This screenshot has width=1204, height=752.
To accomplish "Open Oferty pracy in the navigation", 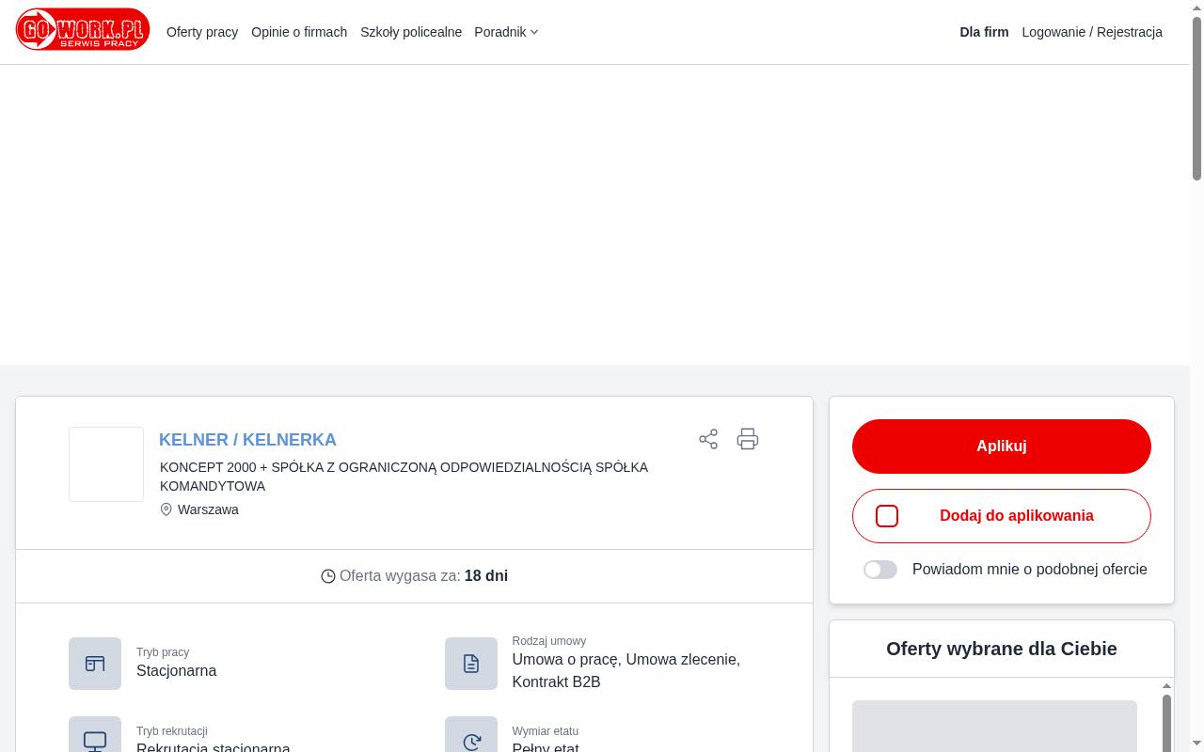I will point(202,32).
